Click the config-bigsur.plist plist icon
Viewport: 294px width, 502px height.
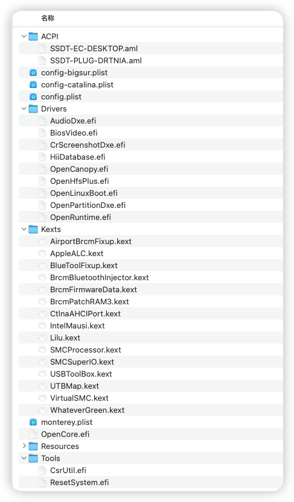point(33,73)
